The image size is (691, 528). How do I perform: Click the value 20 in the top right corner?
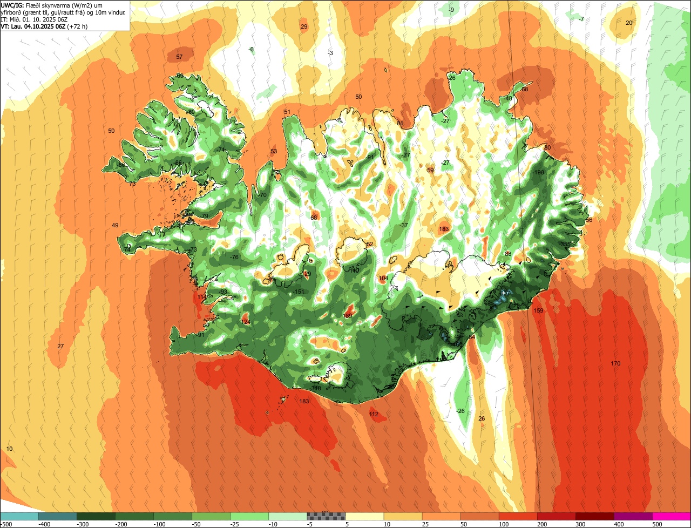click(x=629, y=23)
